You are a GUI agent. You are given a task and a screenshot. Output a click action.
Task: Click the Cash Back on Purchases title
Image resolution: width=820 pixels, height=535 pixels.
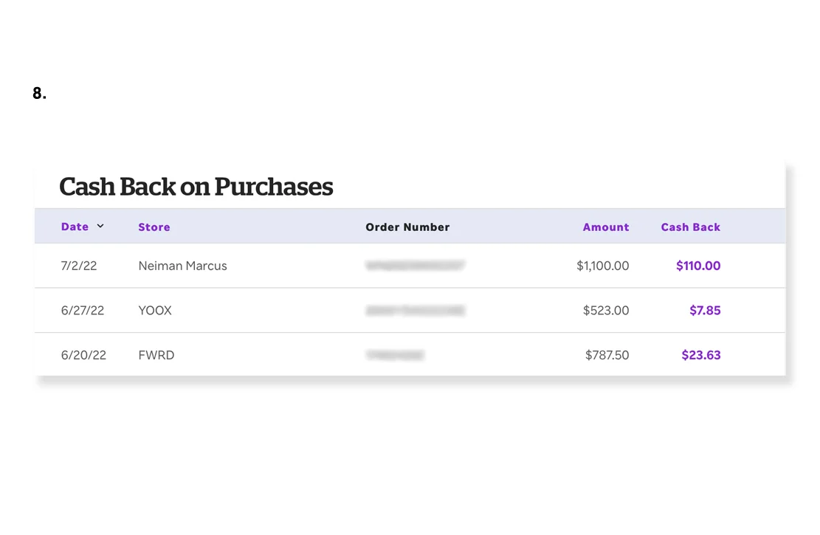[x=196, y=187]
